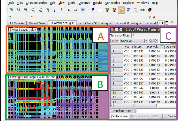
Task: Click the Transistor Filter input field
Action: (x=145, y=35)
